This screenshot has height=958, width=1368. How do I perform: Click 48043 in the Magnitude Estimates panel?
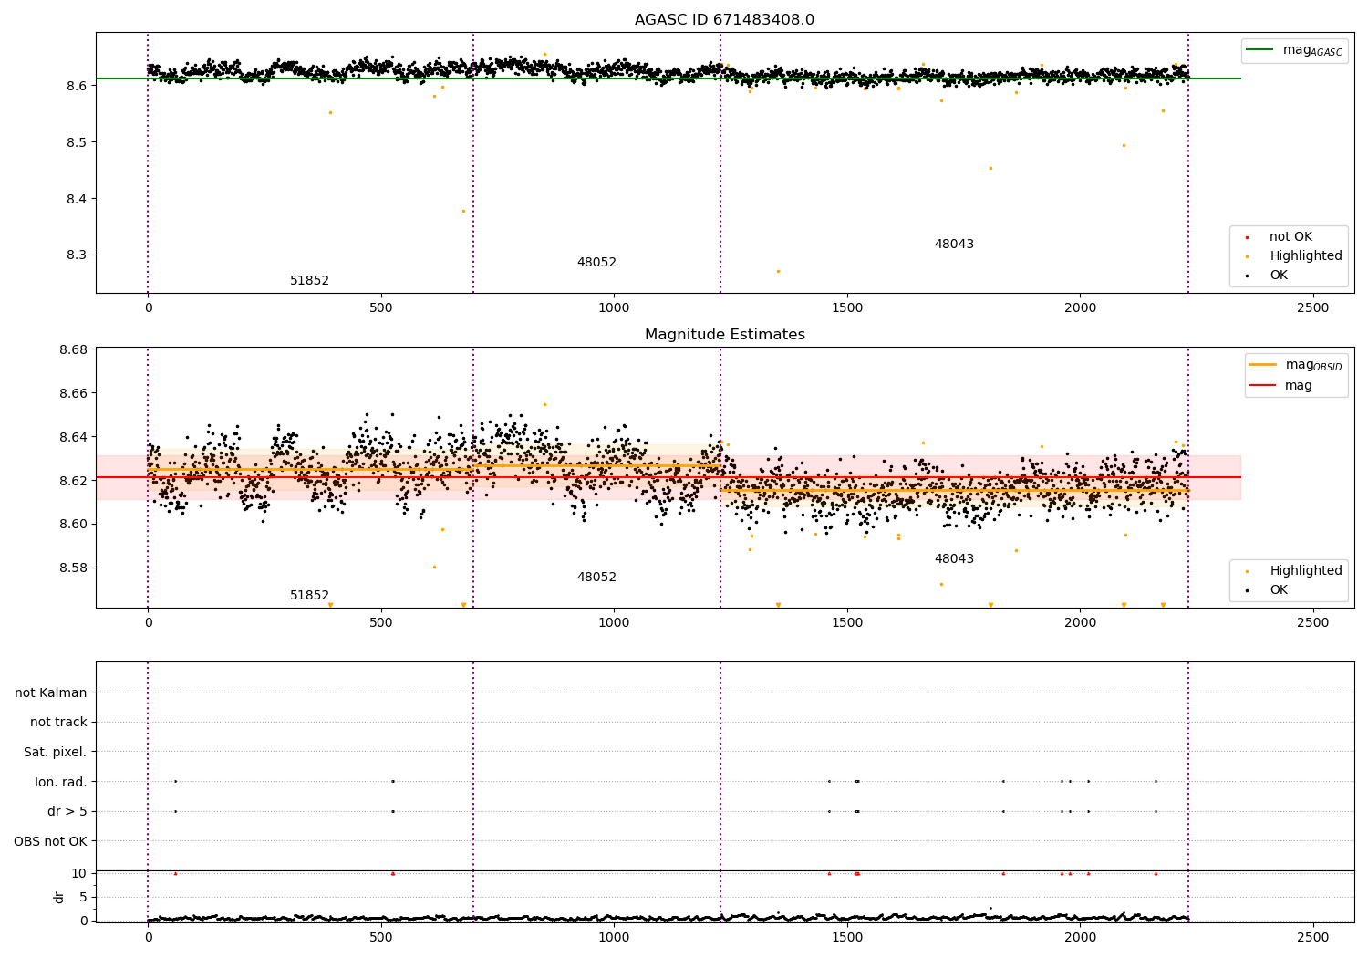tap(954, 559)
